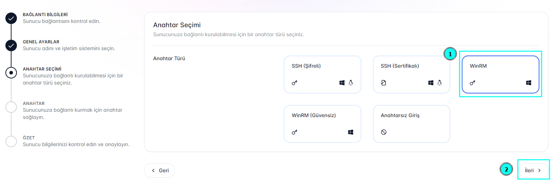Open the Genel Ayarlar wizard step
Screen dimensions: 552x183
coord(11,45)
